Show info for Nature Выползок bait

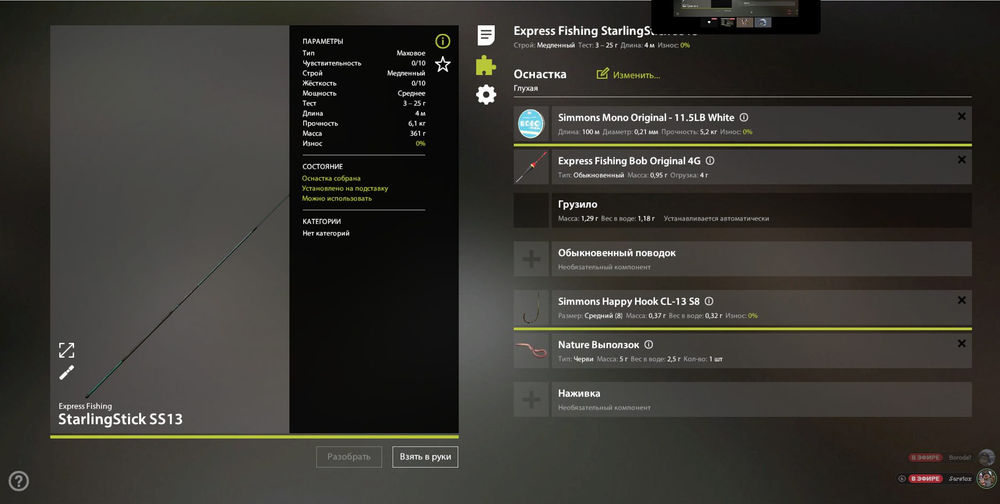click(x=649, y=344)
